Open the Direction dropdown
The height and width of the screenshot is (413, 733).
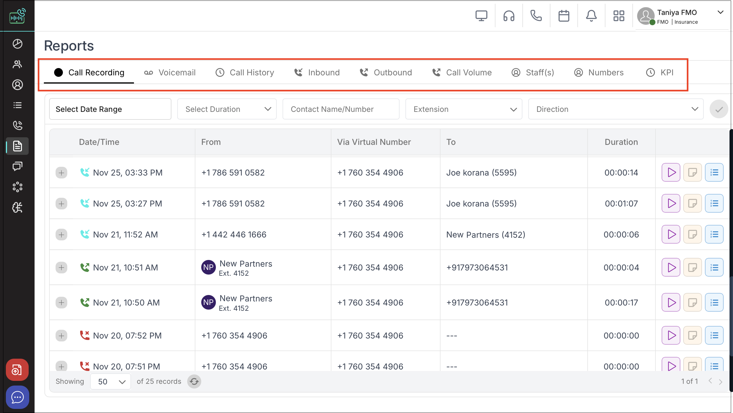pos(615,109)
